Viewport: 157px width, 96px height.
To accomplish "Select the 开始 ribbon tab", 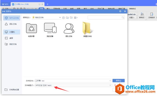I will 42,9.
